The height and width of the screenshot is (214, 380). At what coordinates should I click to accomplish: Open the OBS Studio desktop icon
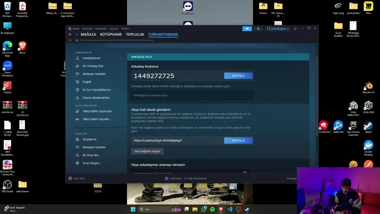coord(7,186)
